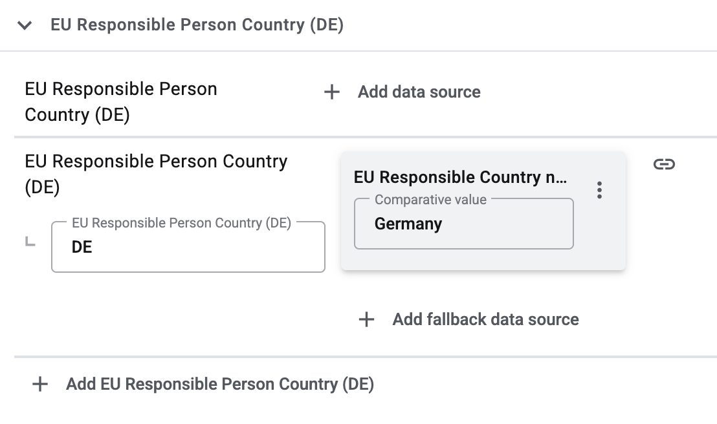This screenshot has height=424, width=717.
Task: Click the Comparative value floating label
Action: coord(430,200)
